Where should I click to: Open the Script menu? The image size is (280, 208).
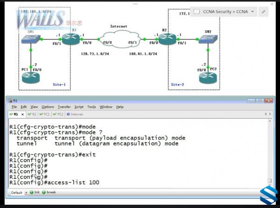pos(79,107)
